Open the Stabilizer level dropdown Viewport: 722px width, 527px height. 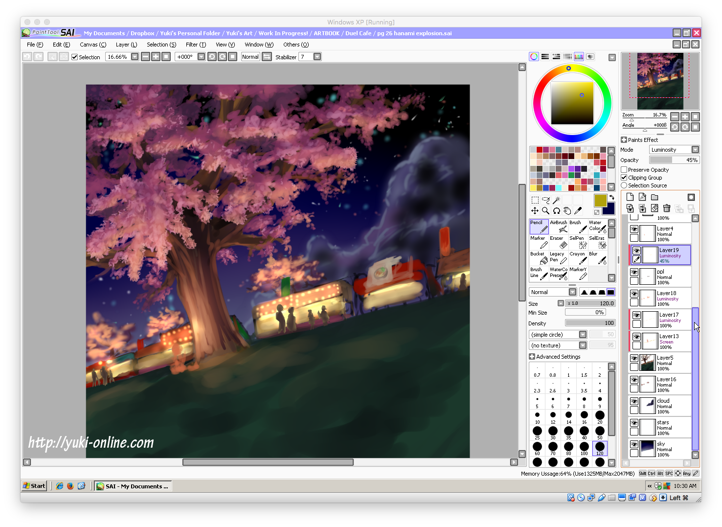[x=317, y=57]
